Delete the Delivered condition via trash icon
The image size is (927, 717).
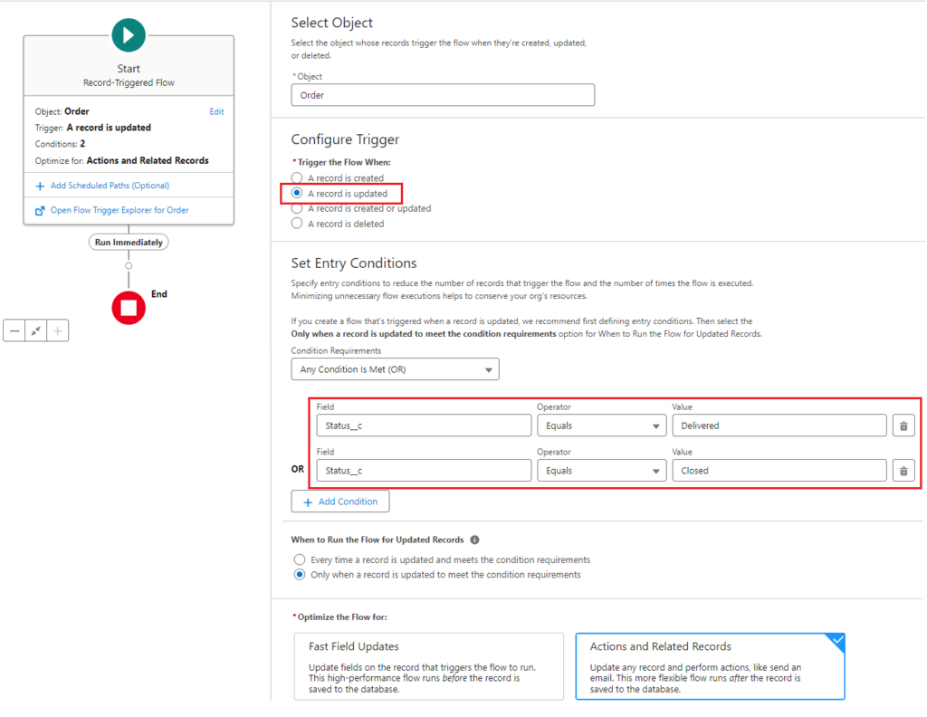coord(903,425)
